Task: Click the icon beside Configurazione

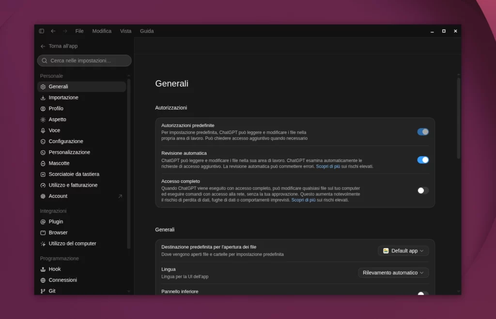Action: (x=43, y=142)
